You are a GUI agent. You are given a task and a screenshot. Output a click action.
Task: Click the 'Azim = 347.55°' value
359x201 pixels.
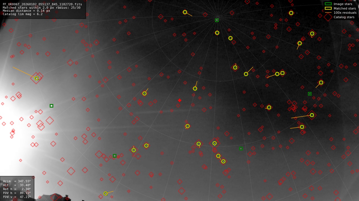[17, 181]
